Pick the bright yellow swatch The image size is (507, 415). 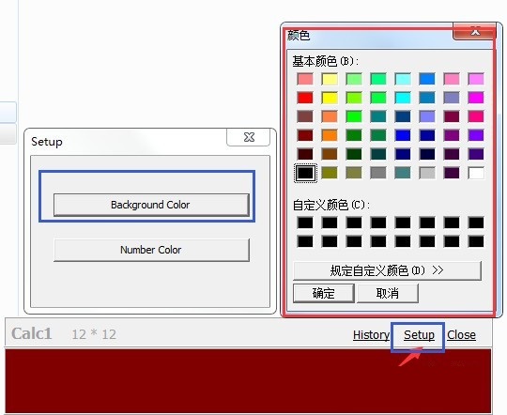coord(330,98)
